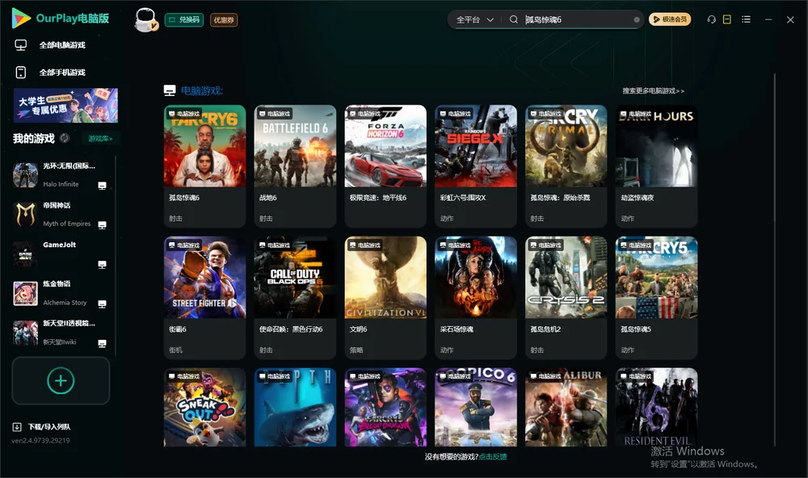Open the Street Fighter 6 cover
This screenshot has height=478, width=808.
[204, 277]
